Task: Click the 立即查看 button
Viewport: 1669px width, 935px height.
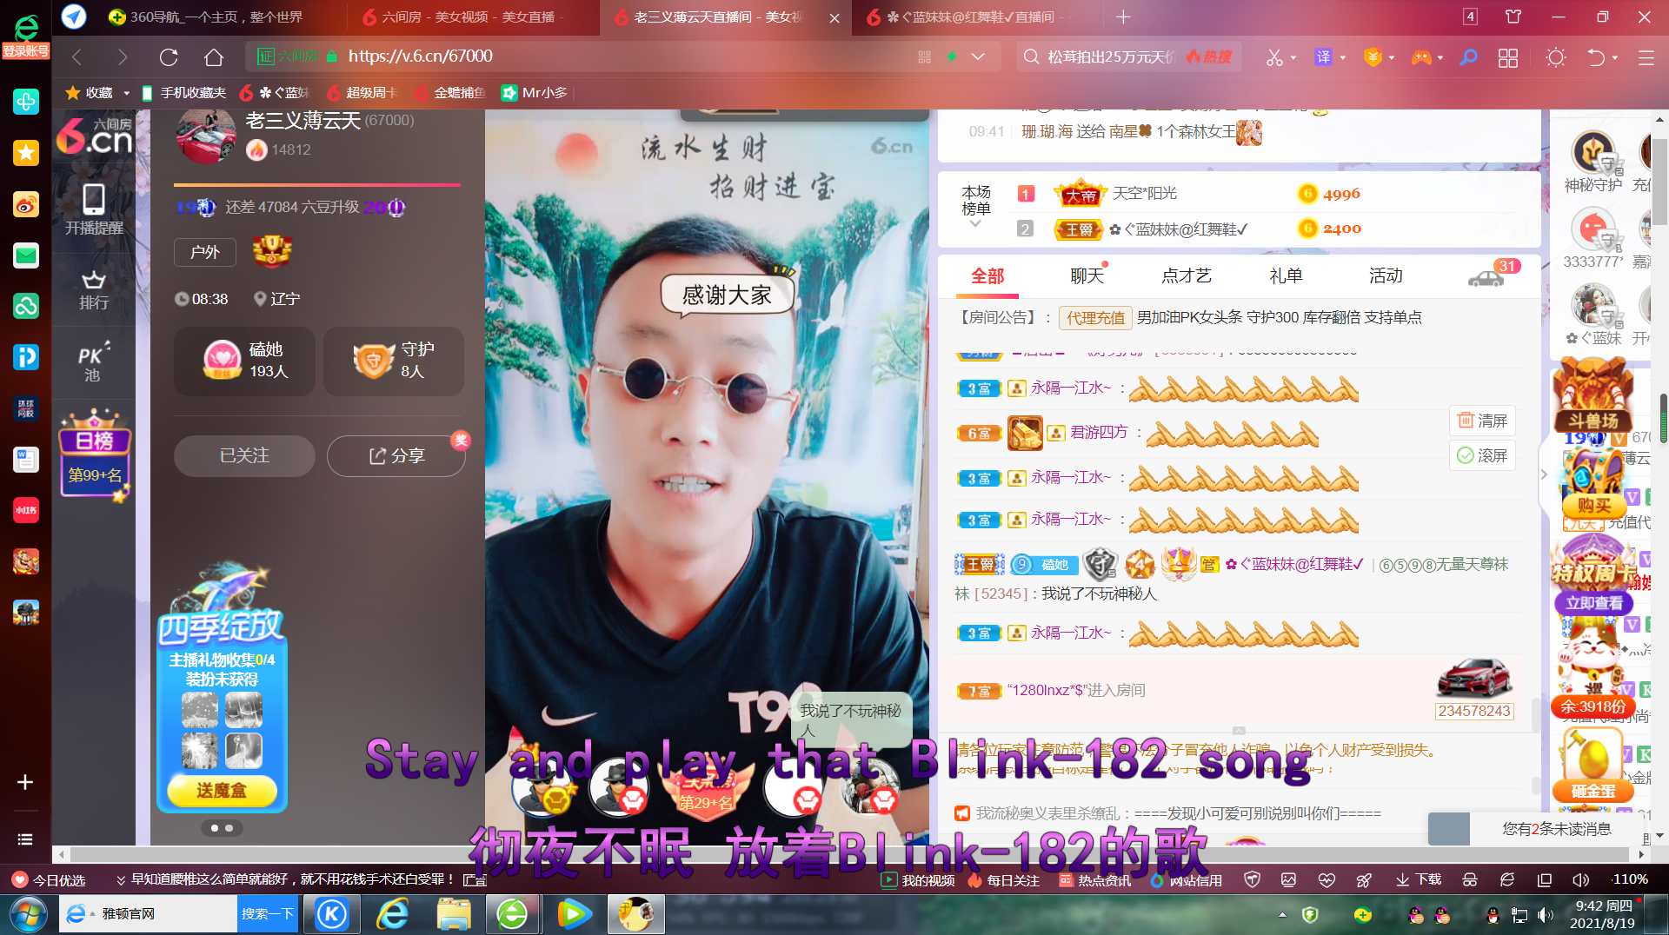Action: click(x=1593, y=603)
